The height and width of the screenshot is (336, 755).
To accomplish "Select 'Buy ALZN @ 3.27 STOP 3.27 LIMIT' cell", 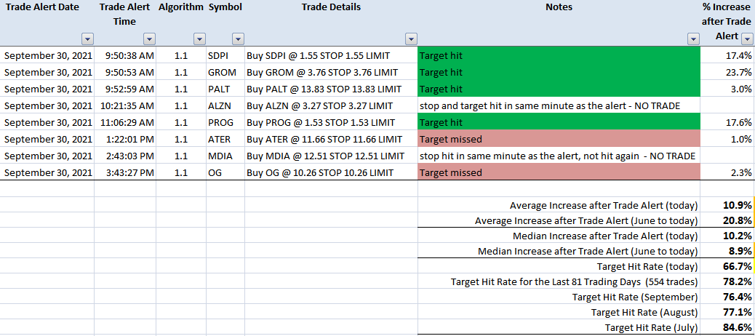I will [331, 106].
